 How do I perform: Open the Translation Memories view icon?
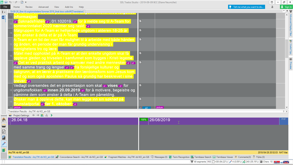click(4, 150)
